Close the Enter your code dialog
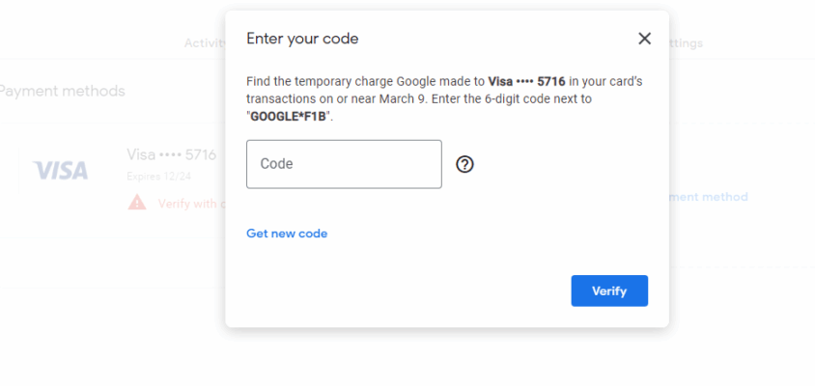 tap(644, 39)
